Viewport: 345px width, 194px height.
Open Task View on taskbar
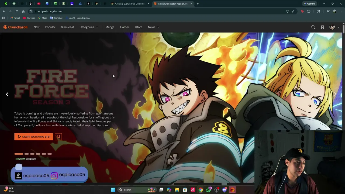[x=161, y=190]
